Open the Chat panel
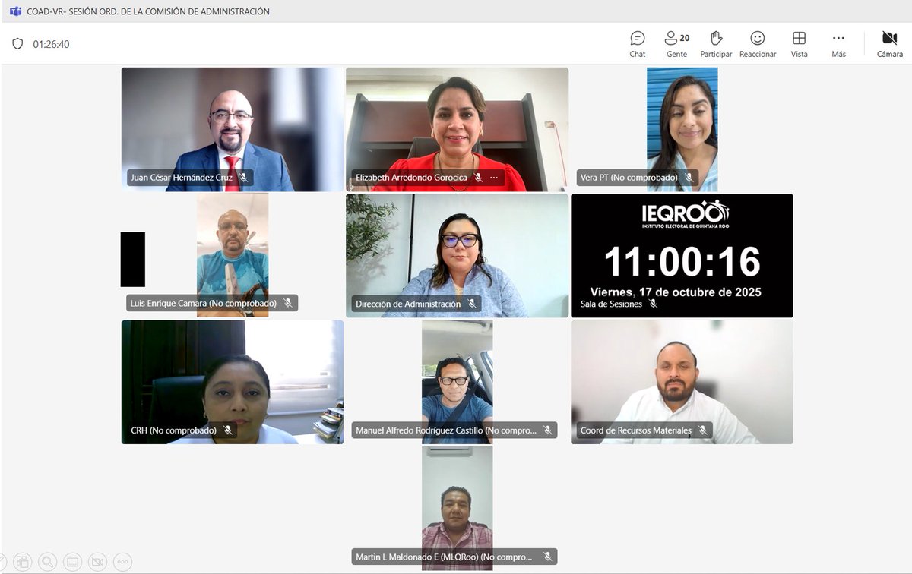Image resolution: width=912 pixels, height=574 pixels. coord(638,44)
